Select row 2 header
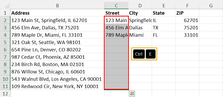Screen dimensions: 223x97 [x=5, y=20]
